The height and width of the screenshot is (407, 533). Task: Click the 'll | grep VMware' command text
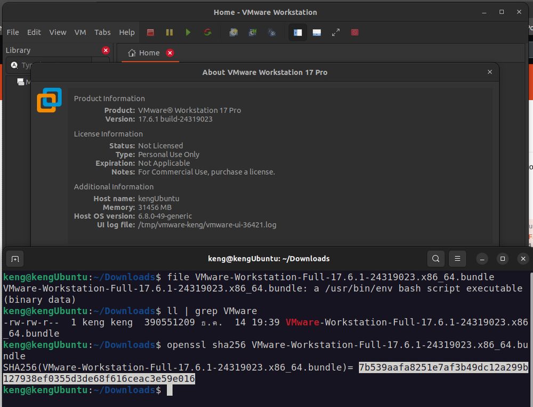[x=212, y=311]
